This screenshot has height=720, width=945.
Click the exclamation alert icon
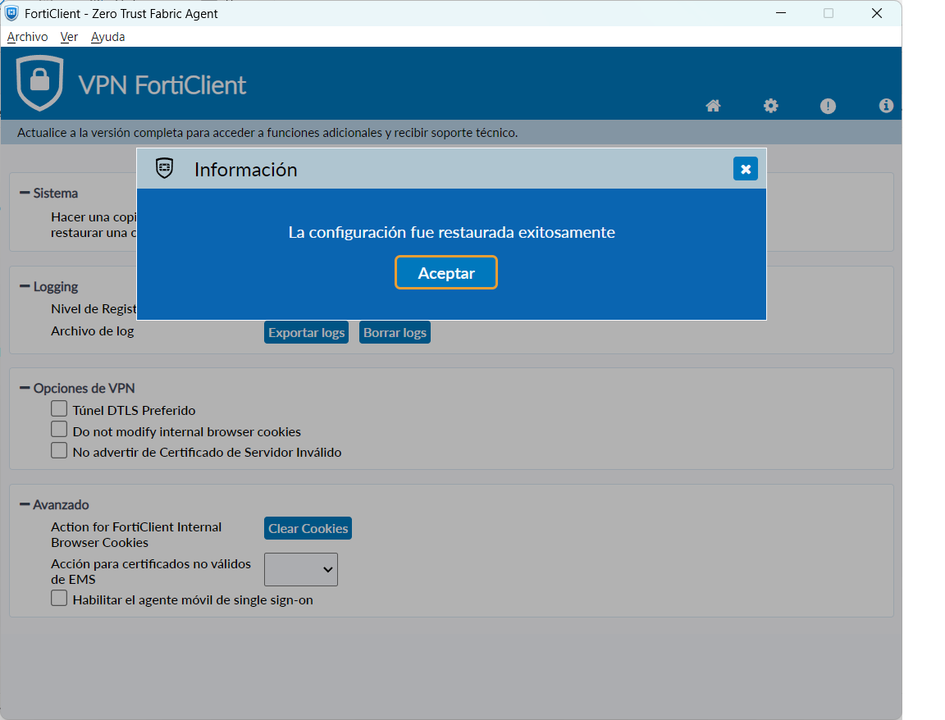click(828, 106)
